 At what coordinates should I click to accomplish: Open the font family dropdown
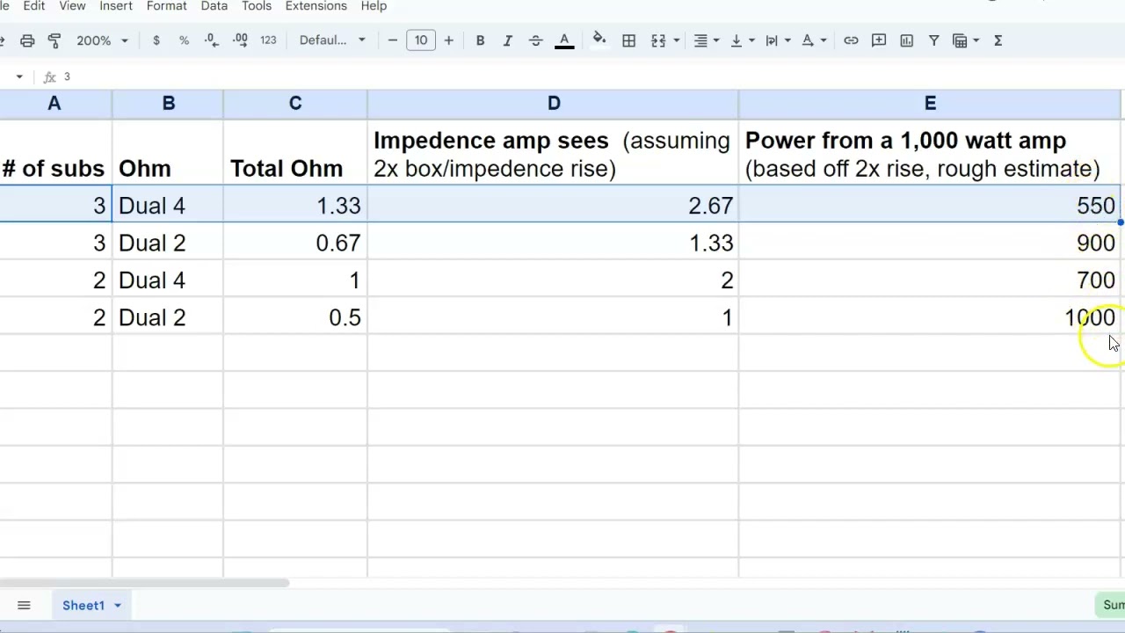click(332, 40)
